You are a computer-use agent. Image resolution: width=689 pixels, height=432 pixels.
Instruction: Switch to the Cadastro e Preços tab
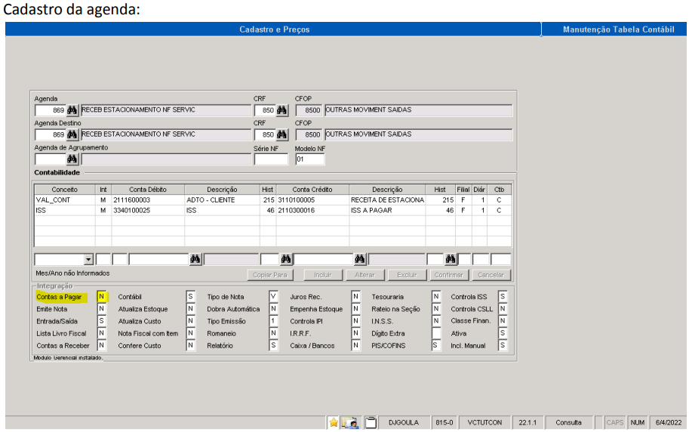pos(273,29)
